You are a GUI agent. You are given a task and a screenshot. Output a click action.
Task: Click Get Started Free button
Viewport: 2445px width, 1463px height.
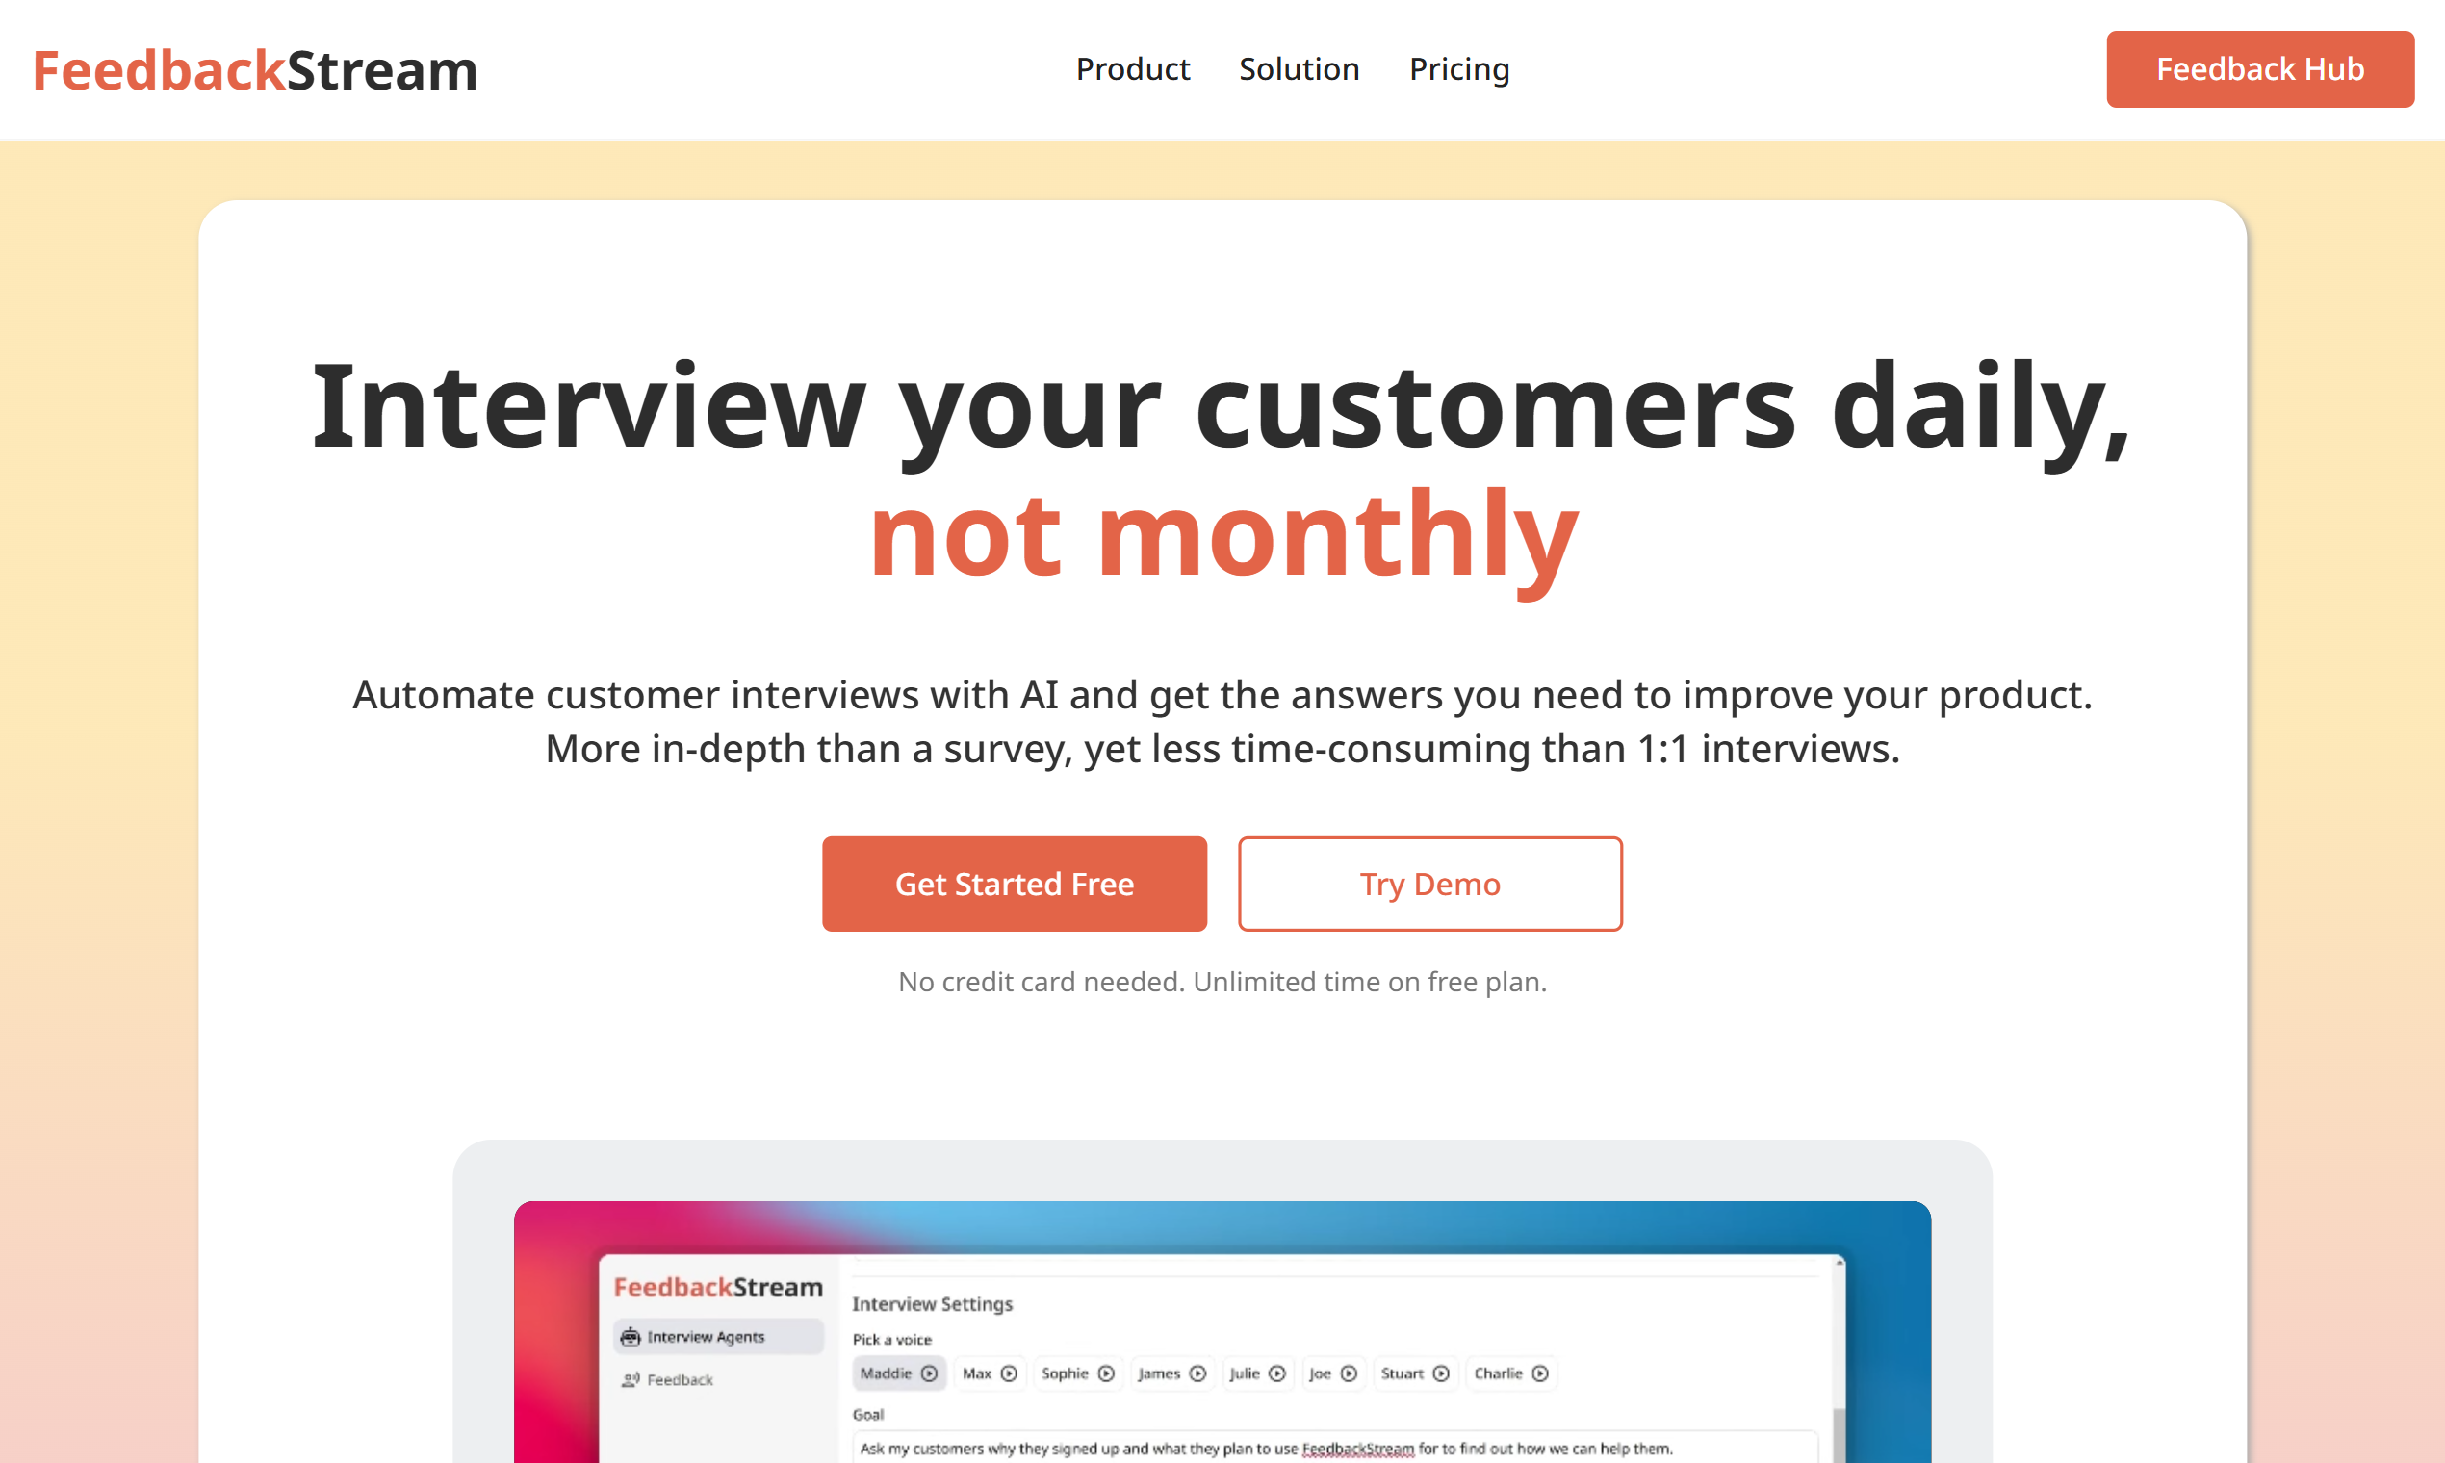pos(1014,883)
